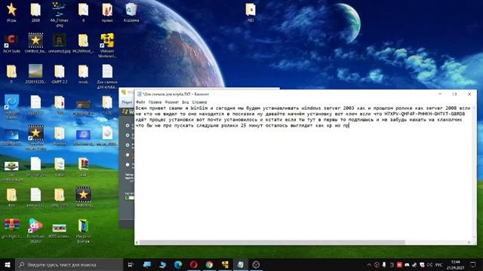Click the green progress bar in background window

(130, 197)
